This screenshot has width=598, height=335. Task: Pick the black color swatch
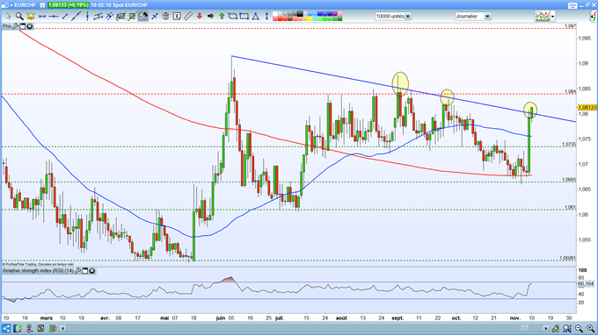(x=300, y=14)
